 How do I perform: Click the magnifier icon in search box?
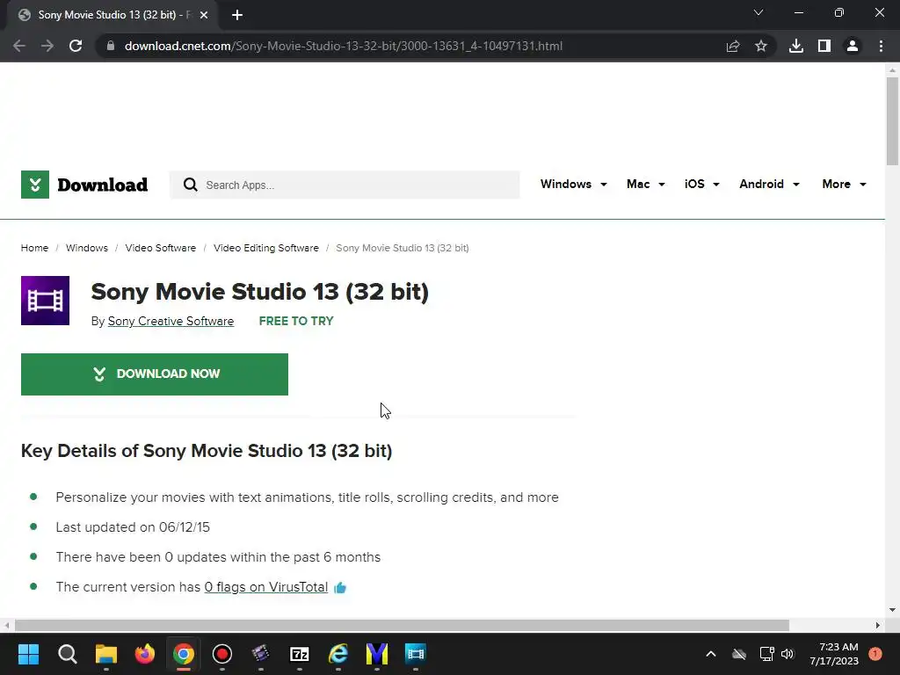click(x=190, y=185)
